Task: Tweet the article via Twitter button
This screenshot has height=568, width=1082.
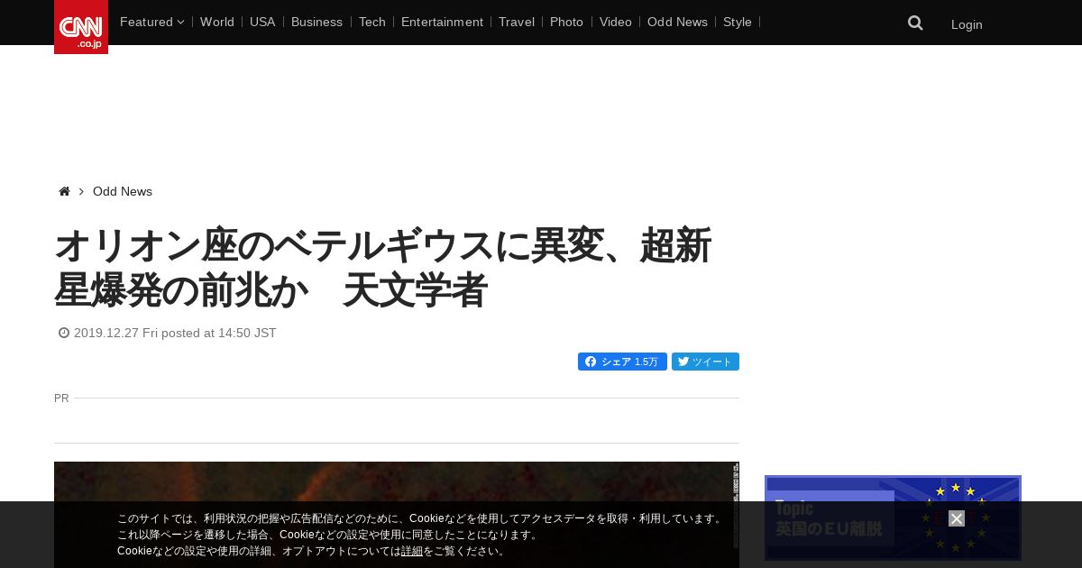Action: (705, 362)
